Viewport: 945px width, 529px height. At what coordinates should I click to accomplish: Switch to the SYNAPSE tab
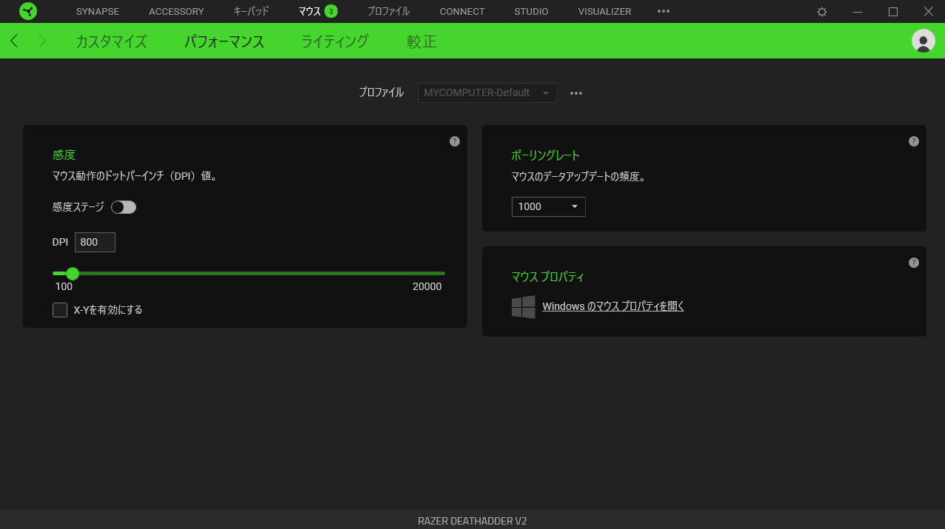click(x=98, y=12)
